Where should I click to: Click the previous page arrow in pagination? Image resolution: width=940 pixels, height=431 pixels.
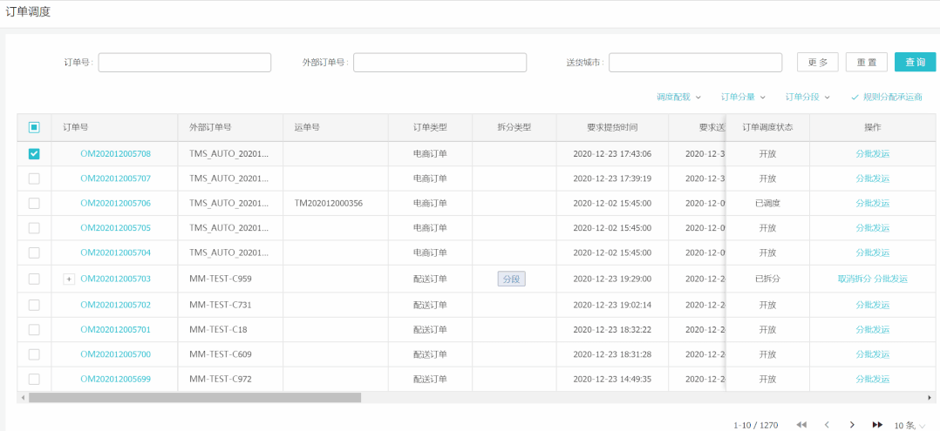(827, 425)
